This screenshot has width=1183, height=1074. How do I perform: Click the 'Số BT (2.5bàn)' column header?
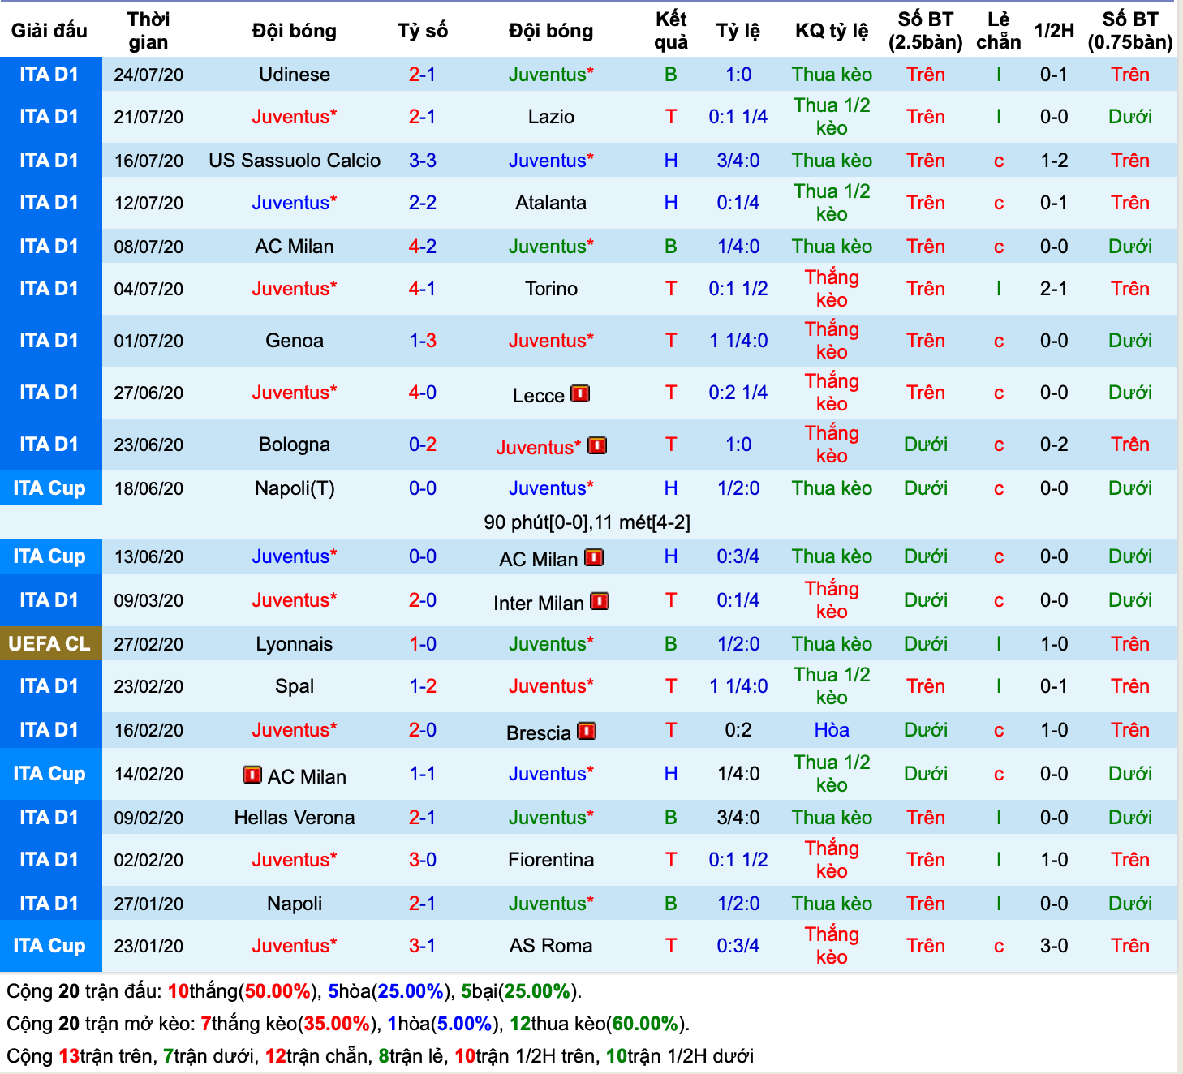tap(926, 31)
